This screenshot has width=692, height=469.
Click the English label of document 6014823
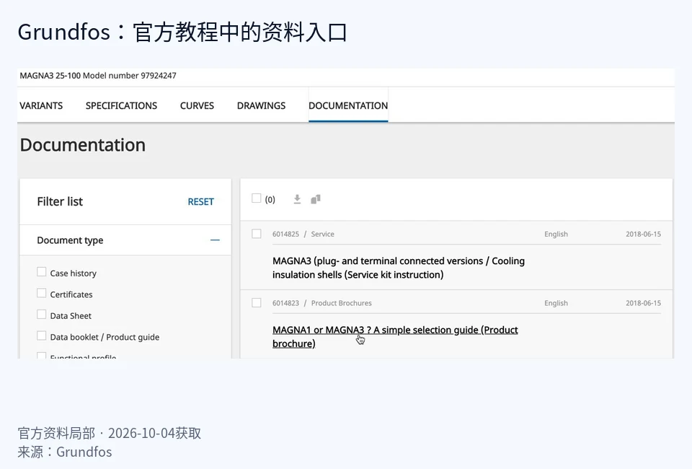tap(556, 303)
